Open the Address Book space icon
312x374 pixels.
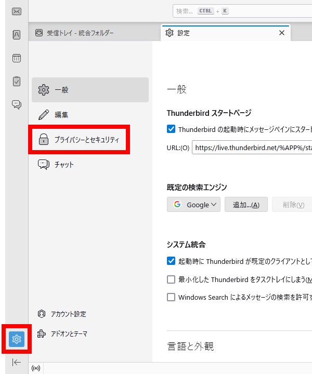tap(17, 35)
